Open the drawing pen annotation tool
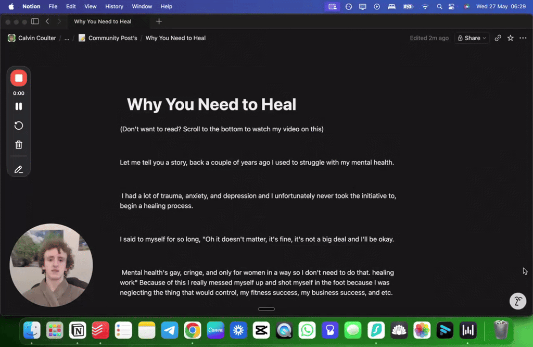Image resolution: width=533 pixels, height=347 pixels. pos(19,169)
